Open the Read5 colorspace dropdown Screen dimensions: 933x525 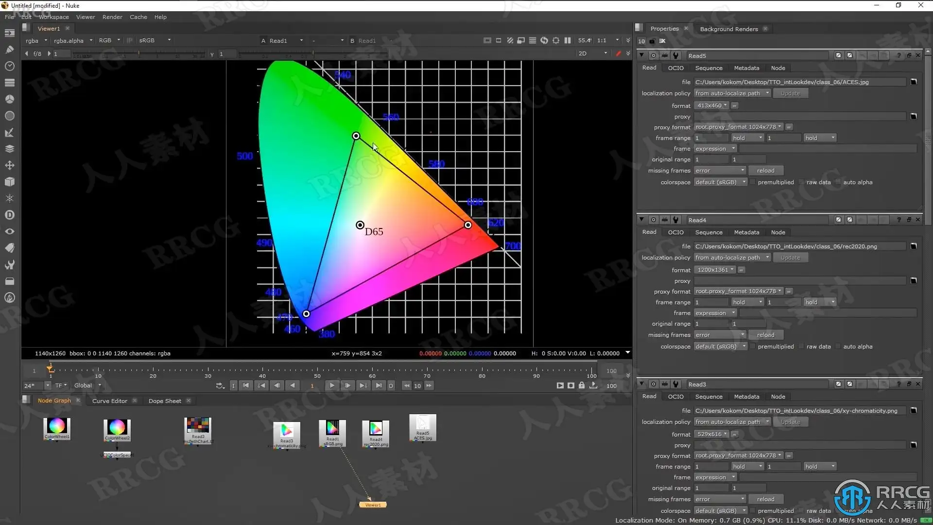pyautogui.click(x=720, y=182)
